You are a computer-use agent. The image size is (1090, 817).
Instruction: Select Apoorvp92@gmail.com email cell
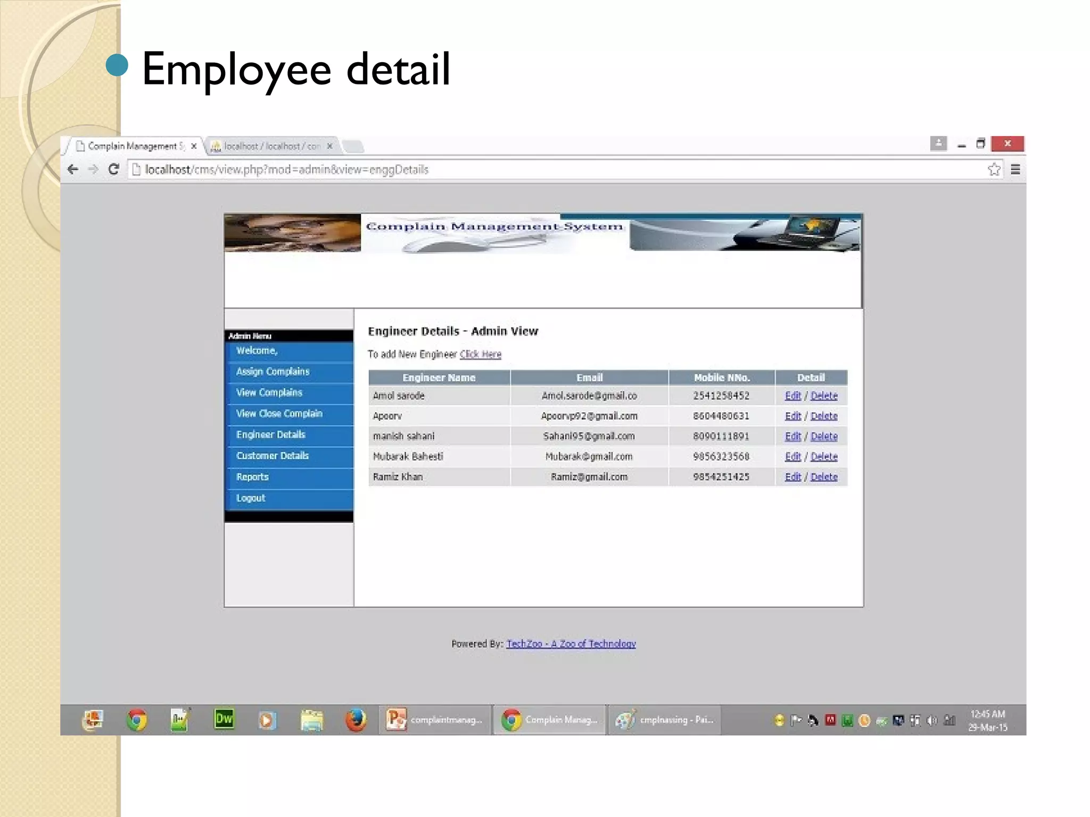[589, 416]
